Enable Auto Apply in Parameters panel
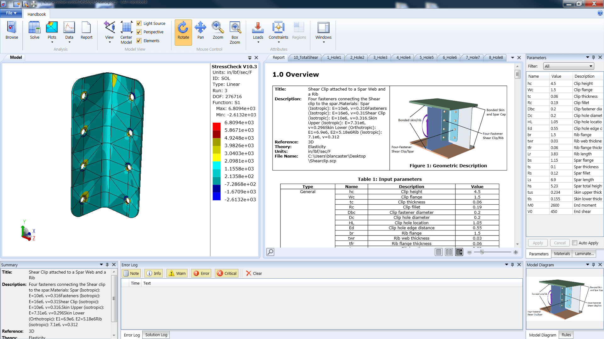 coord(575,243)
